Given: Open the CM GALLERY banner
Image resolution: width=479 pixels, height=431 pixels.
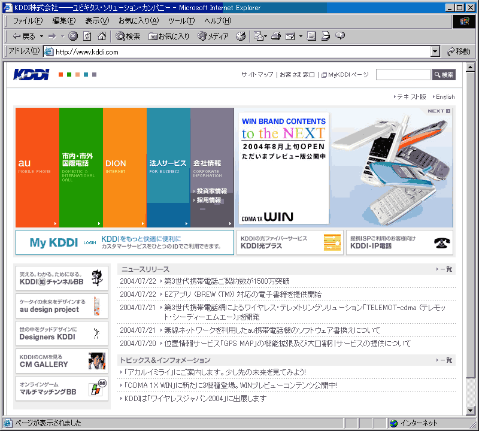Looking at the screenshot, I should tap(62, 361).
